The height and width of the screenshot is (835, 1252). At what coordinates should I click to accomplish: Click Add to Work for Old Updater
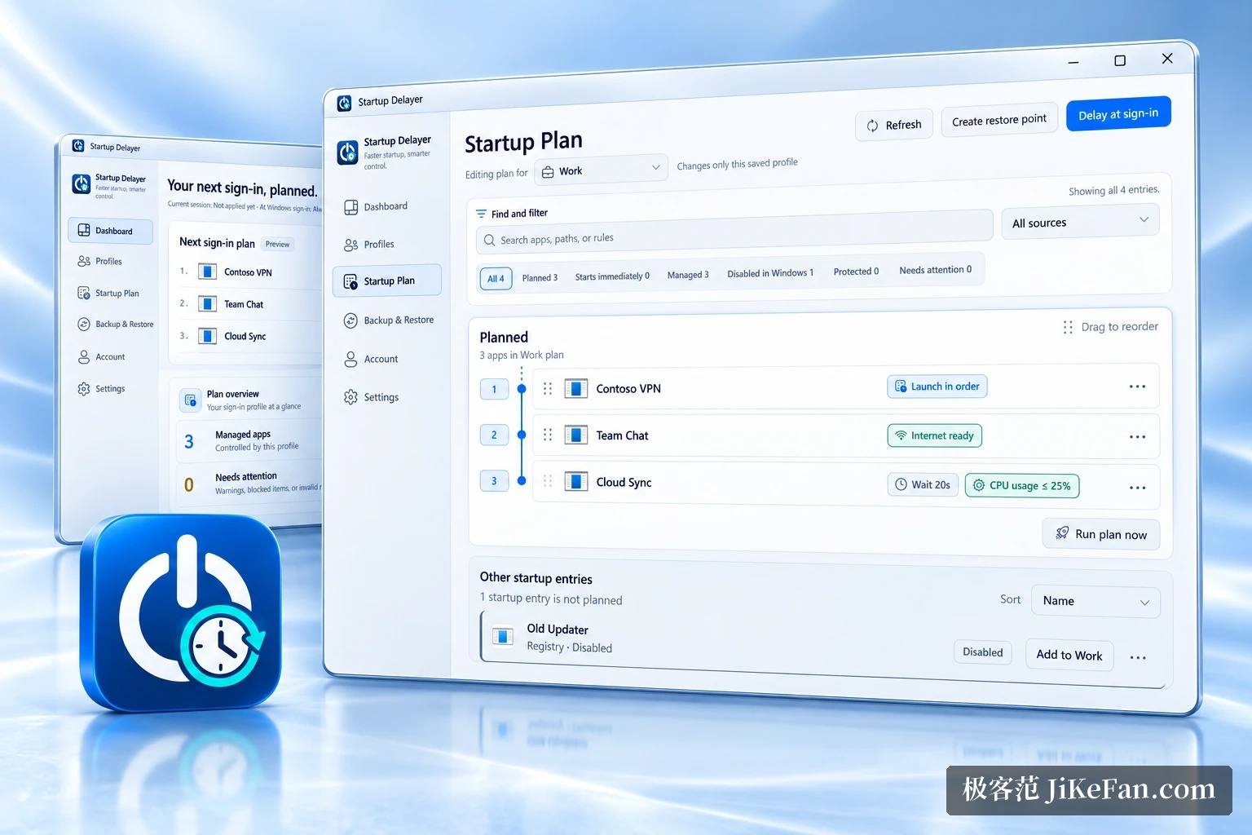[x=1069, y=655]
